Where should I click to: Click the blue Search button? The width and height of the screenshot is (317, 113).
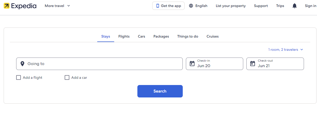pos(160,91)
